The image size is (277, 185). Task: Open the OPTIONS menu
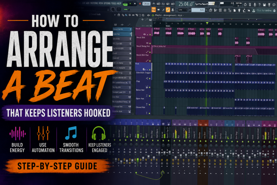tap(107, 3)
